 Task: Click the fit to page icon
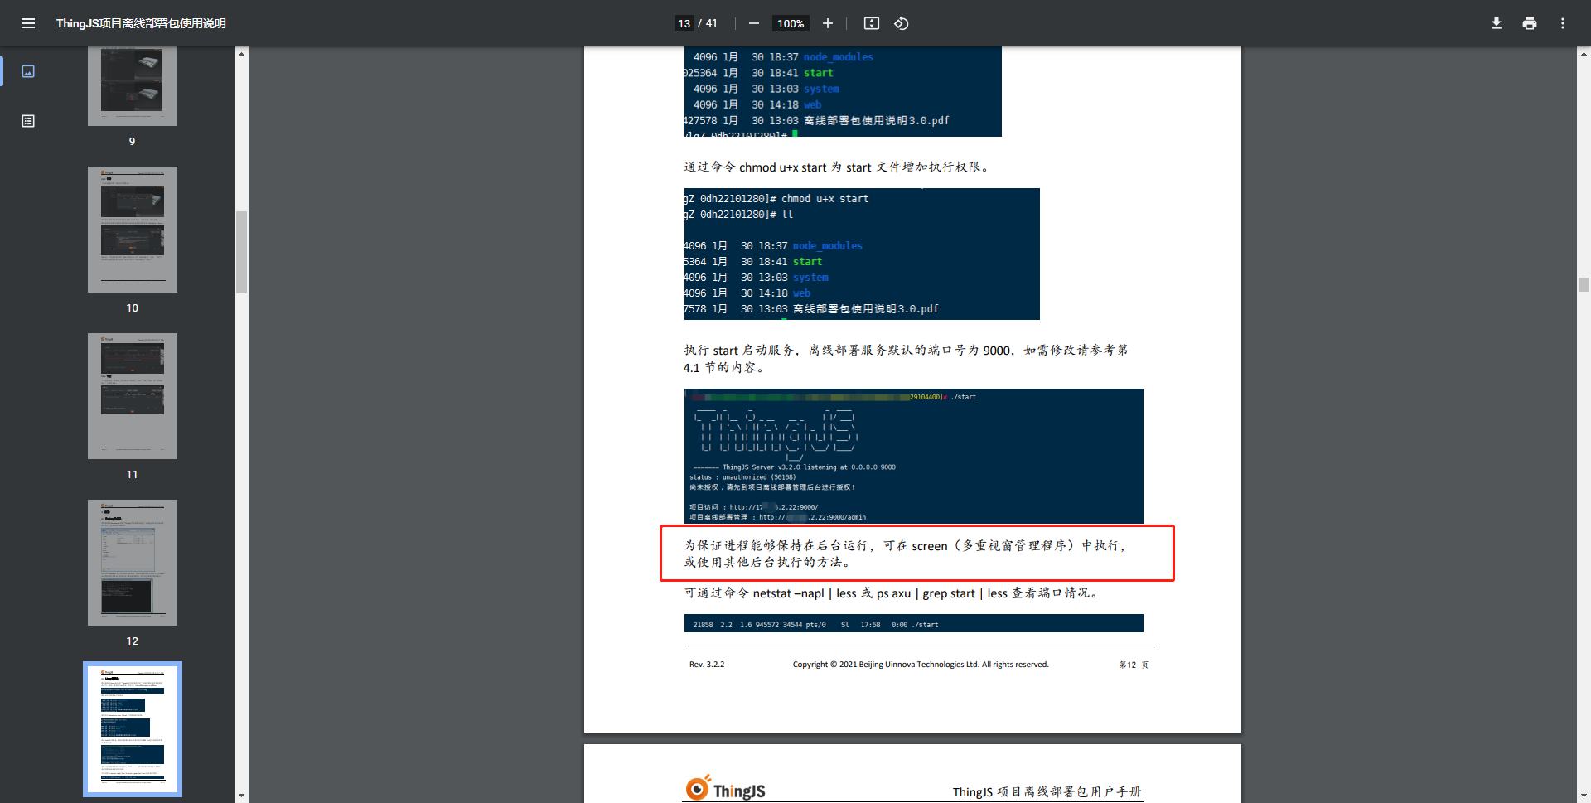point(872,23)
